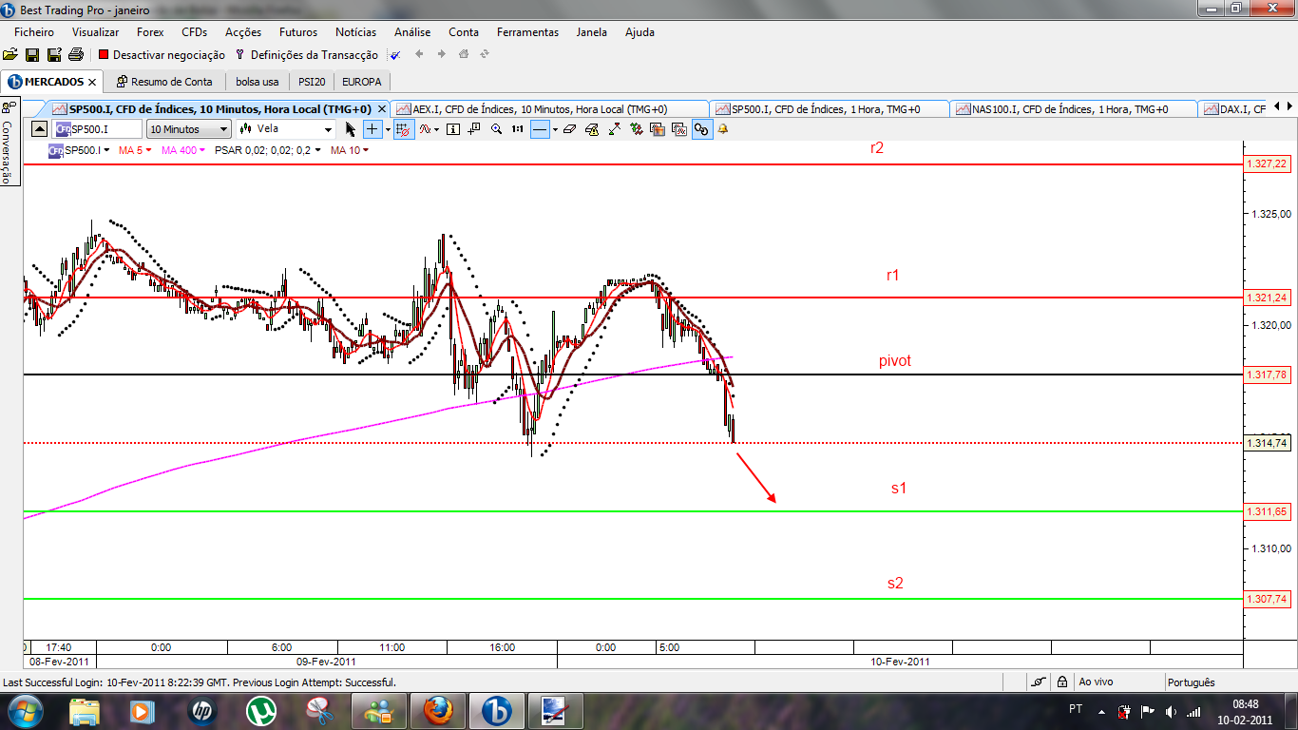Toggle the grid off icon

click(x=403, y=128)
